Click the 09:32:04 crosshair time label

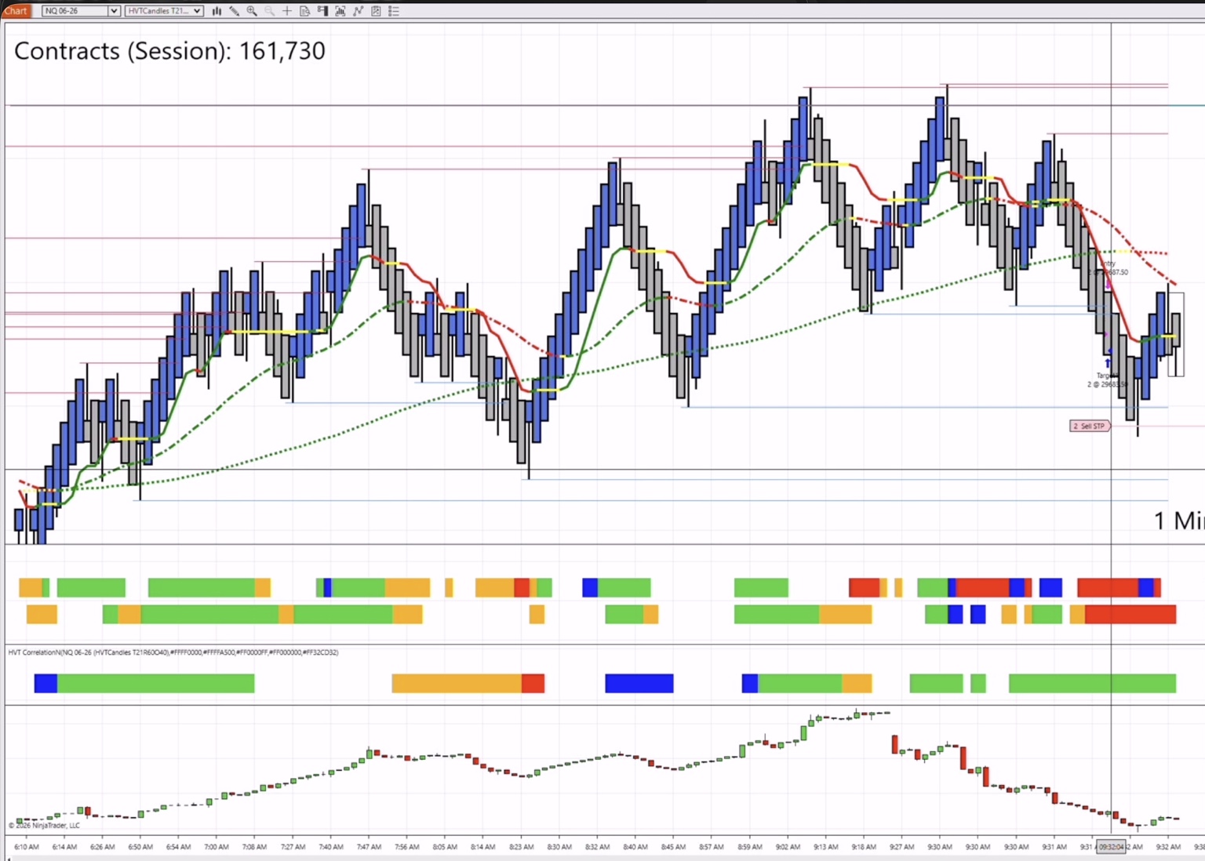[1112, 847]
